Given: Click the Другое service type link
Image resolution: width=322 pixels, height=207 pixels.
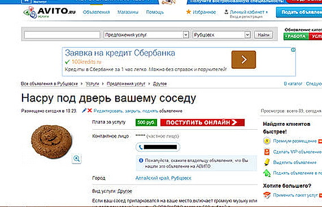Looking at the screenshot, I should coord(125,191).
